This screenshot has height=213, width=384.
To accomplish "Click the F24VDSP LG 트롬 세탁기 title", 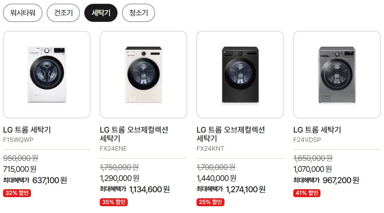I will click(317, 130).
